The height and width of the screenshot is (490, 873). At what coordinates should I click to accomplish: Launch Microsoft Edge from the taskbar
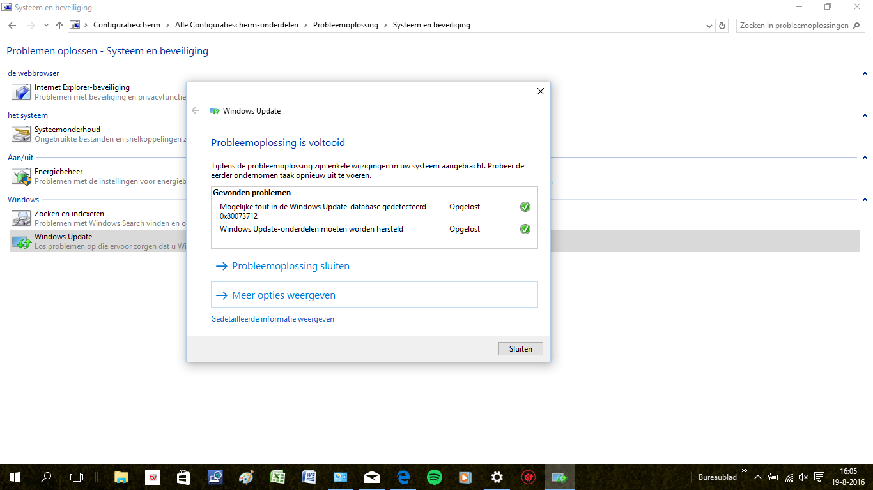coord(403,477)
